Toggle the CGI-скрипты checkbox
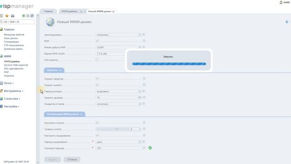The height and width of the screenshot is (164, 291). coord(97,60)
